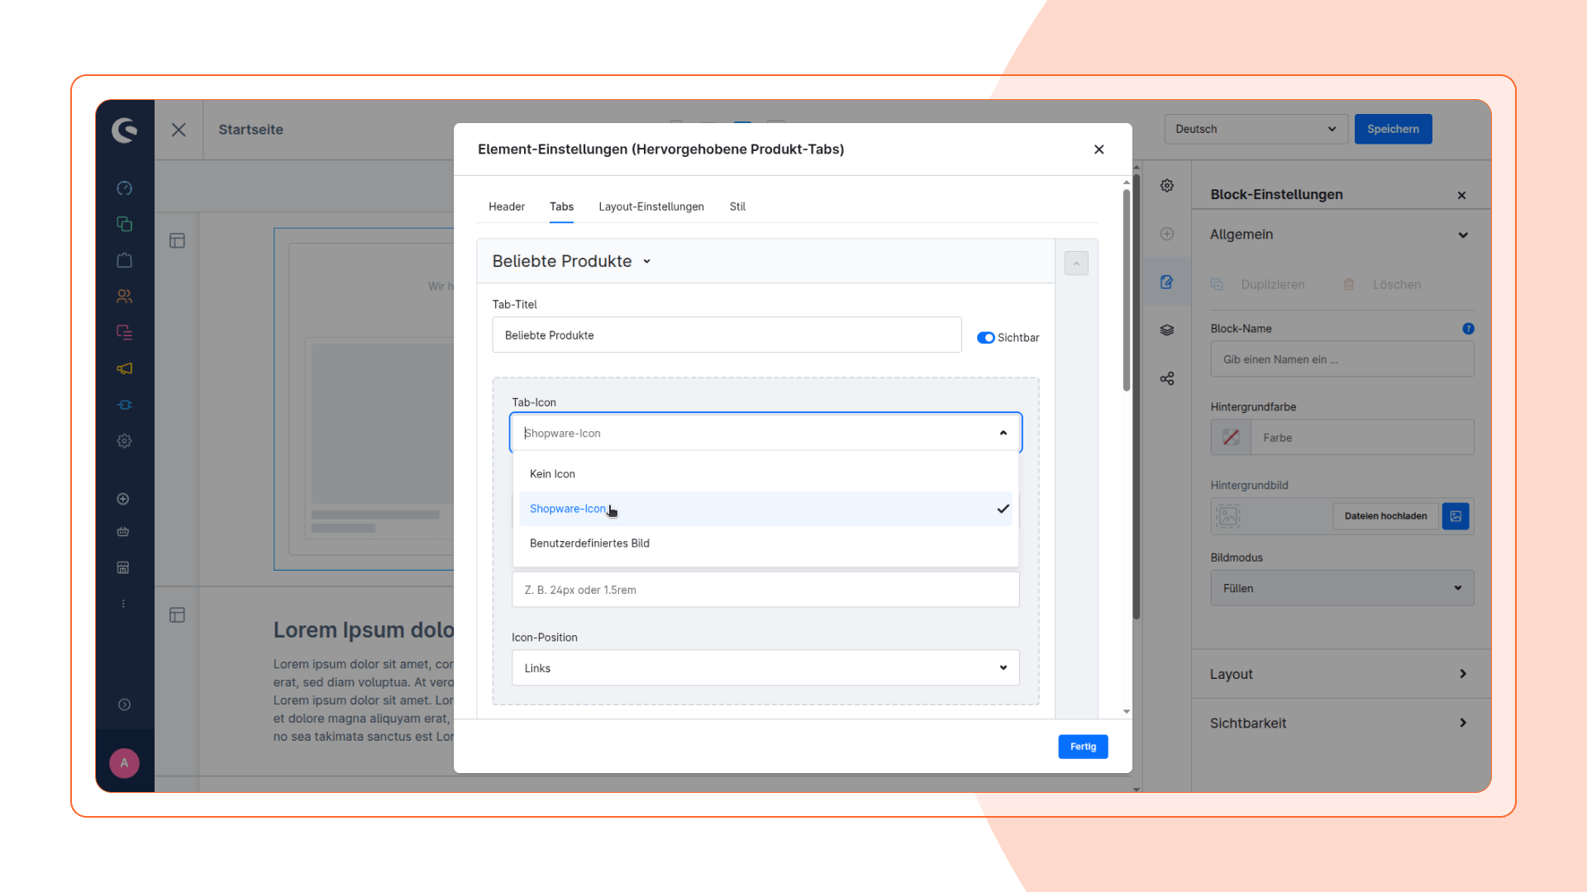Open the help circle icon in sidebar

tap(124, 705)
